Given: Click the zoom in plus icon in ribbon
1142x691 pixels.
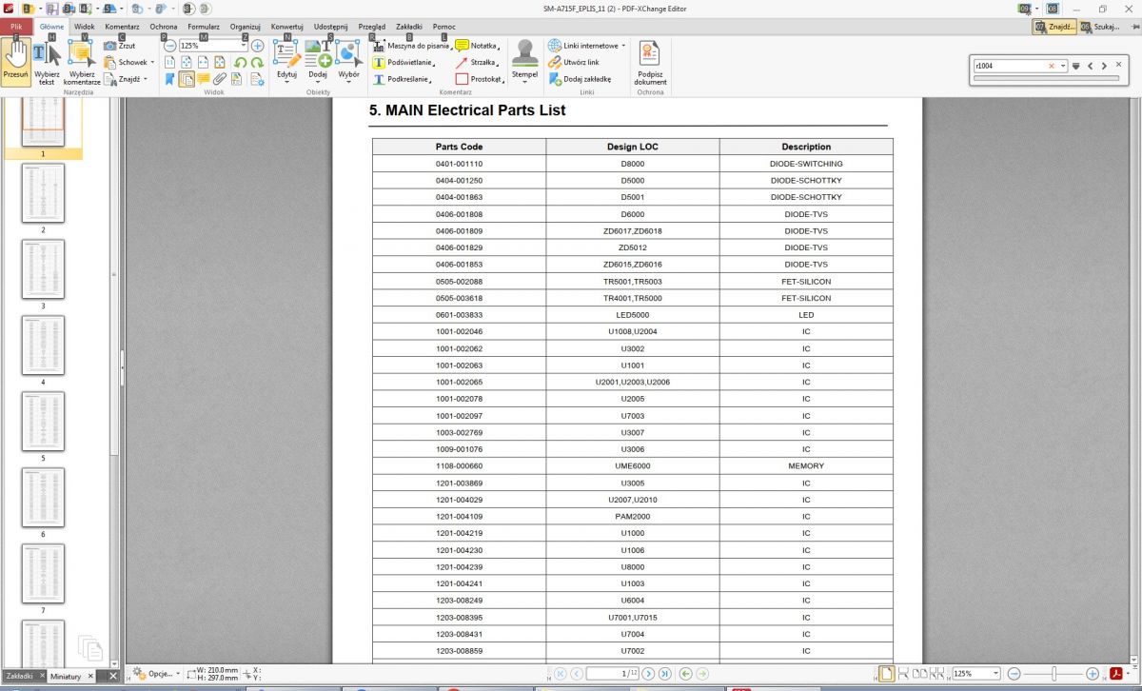Looking at the screenshot, I should pyautogui.click(x=257, y=45).
